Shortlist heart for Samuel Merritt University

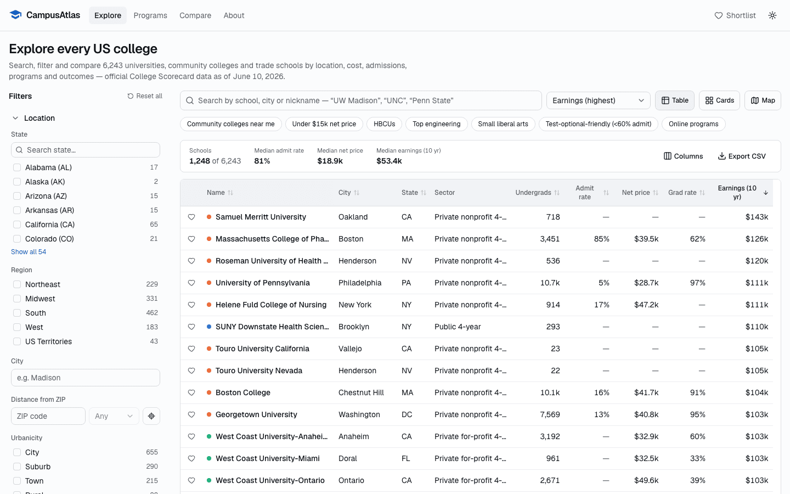tap(191, 217)
